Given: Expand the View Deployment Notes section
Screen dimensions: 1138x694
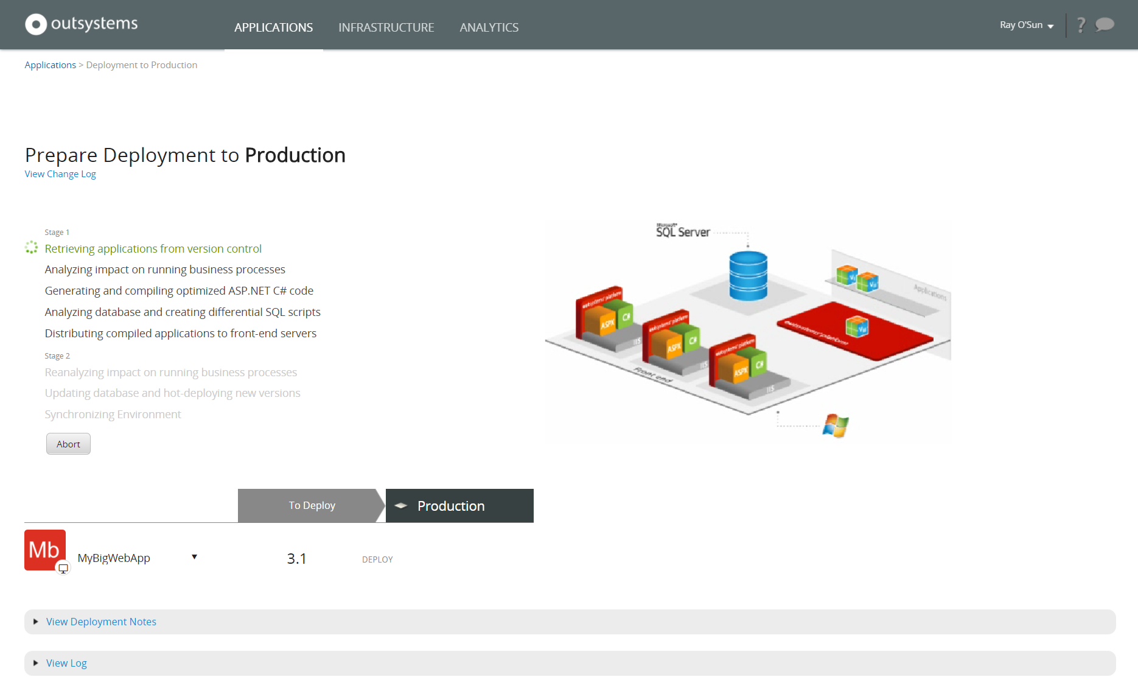Looking at the screenshot, I should pos(100,622).
